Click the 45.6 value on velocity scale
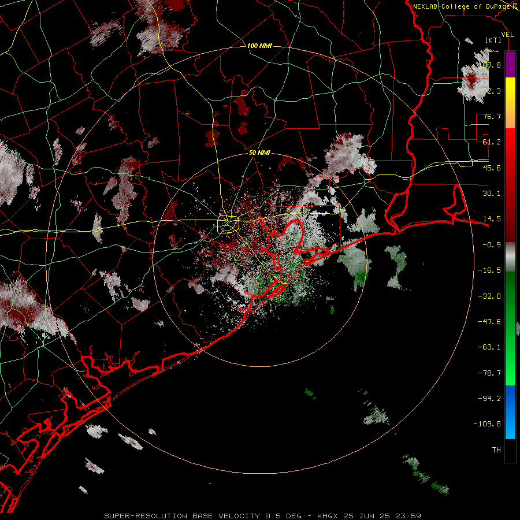520x520 pixels. 492,168
